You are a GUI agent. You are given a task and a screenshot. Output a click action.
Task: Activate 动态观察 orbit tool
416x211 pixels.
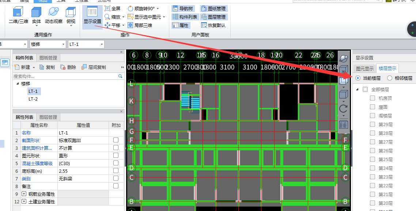point(54,12)
